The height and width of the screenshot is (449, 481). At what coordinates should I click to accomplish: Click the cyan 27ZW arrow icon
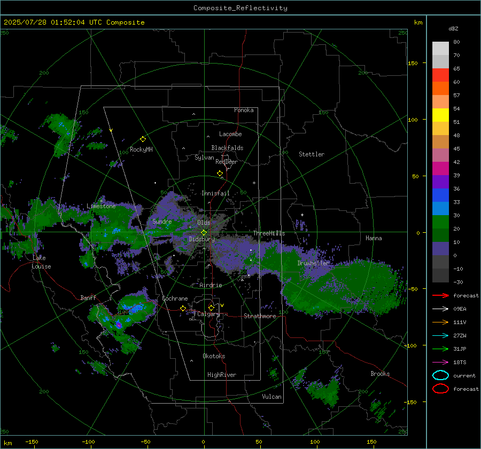coord(440,336)
